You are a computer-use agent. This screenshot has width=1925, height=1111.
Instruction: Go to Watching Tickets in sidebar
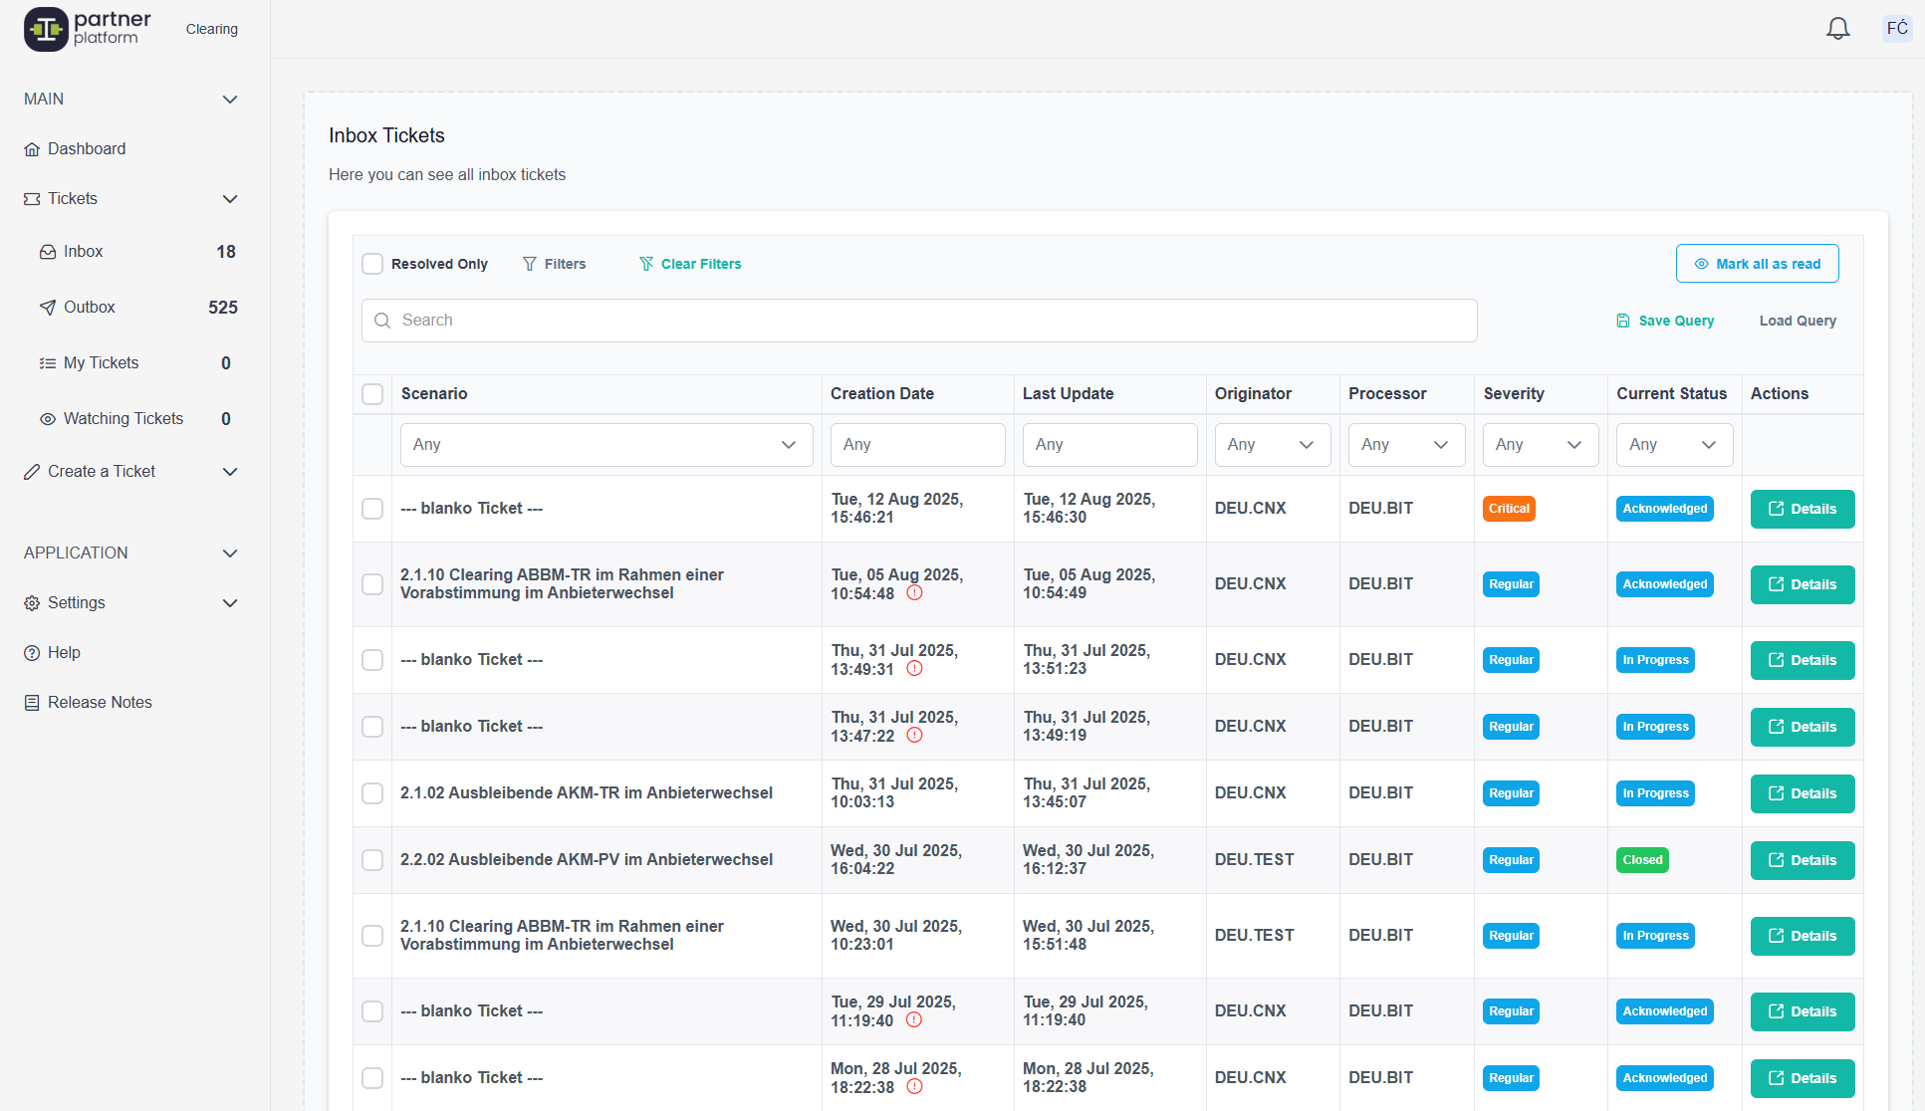click(x=122, y=419)
